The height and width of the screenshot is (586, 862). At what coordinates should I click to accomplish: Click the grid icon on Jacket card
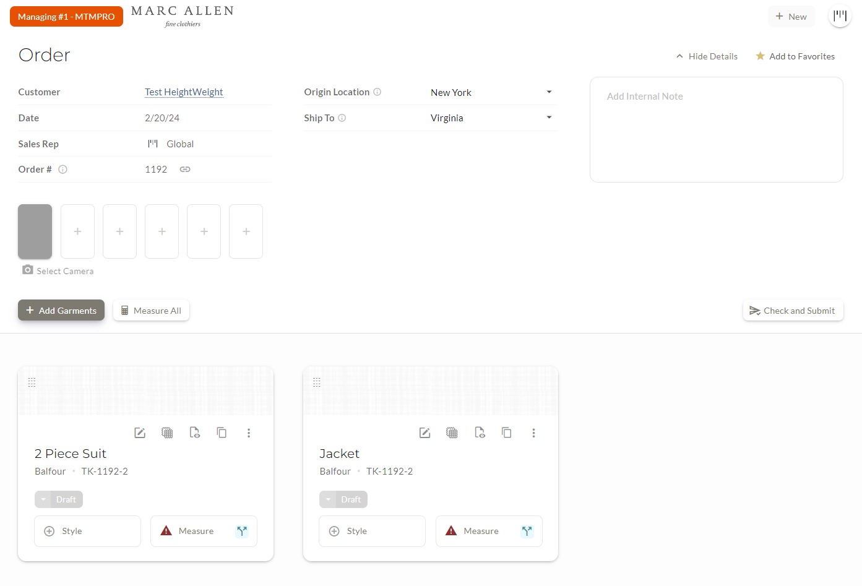pyautogui.click(x=452, y=433)
